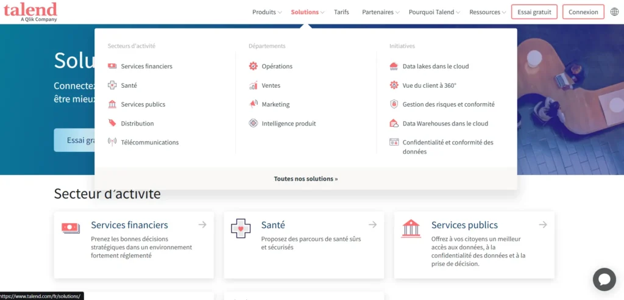This screenshot has height=300, width=624.
Task: Click the Data Warehouses cloud icon
Action: (394, 123)
